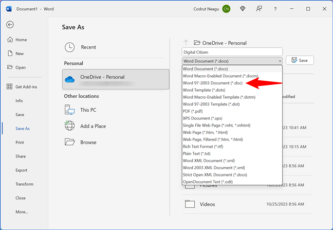Open the Export menu item
The height and width of the screenshot is (230, 333).
click(21, 170)
